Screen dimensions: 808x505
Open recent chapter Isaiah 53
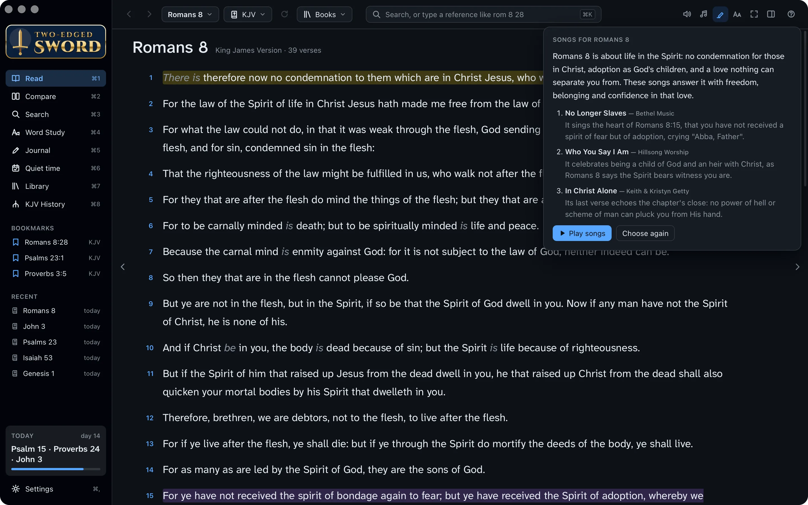[x=56, y=358]
